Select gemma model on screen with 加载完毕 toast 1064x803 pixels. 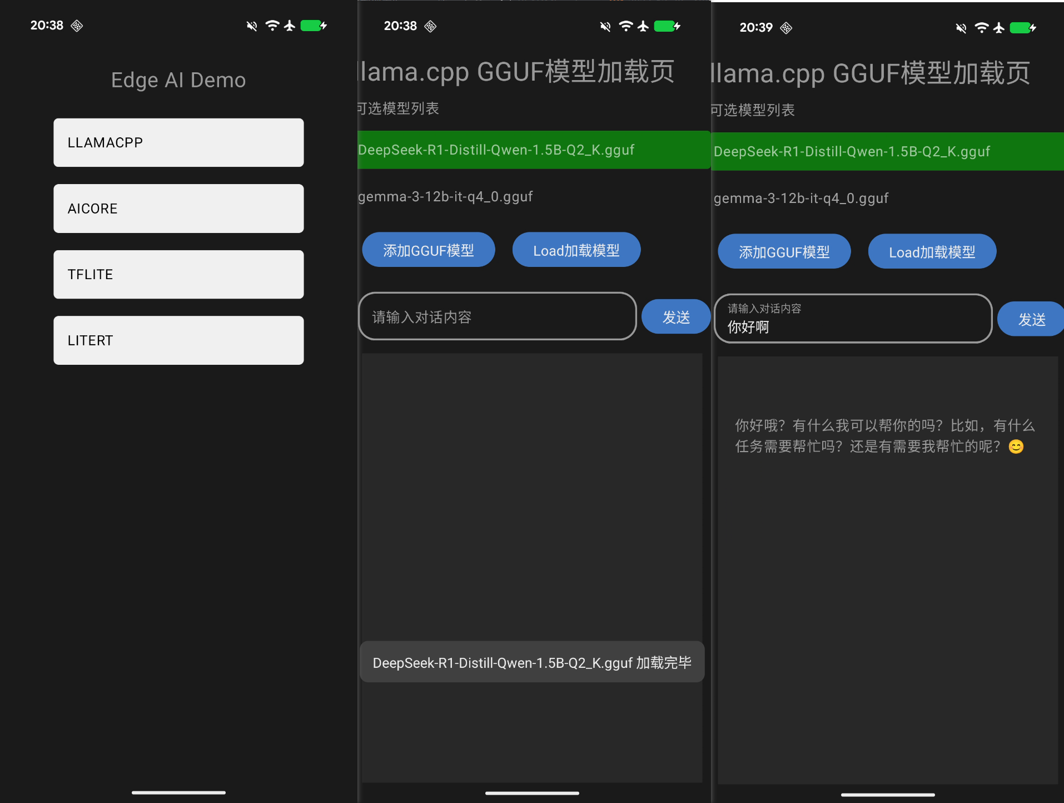(x=445, y=197)
